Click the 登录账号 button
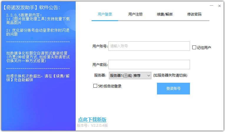This screenshot has width=225, height=132. 173,88
